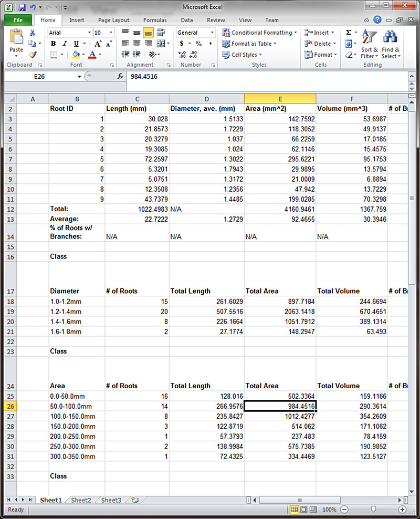420x519 pixels.
Task: Click Format cells button
Action: pyautogui.click(x=320, y=54)
